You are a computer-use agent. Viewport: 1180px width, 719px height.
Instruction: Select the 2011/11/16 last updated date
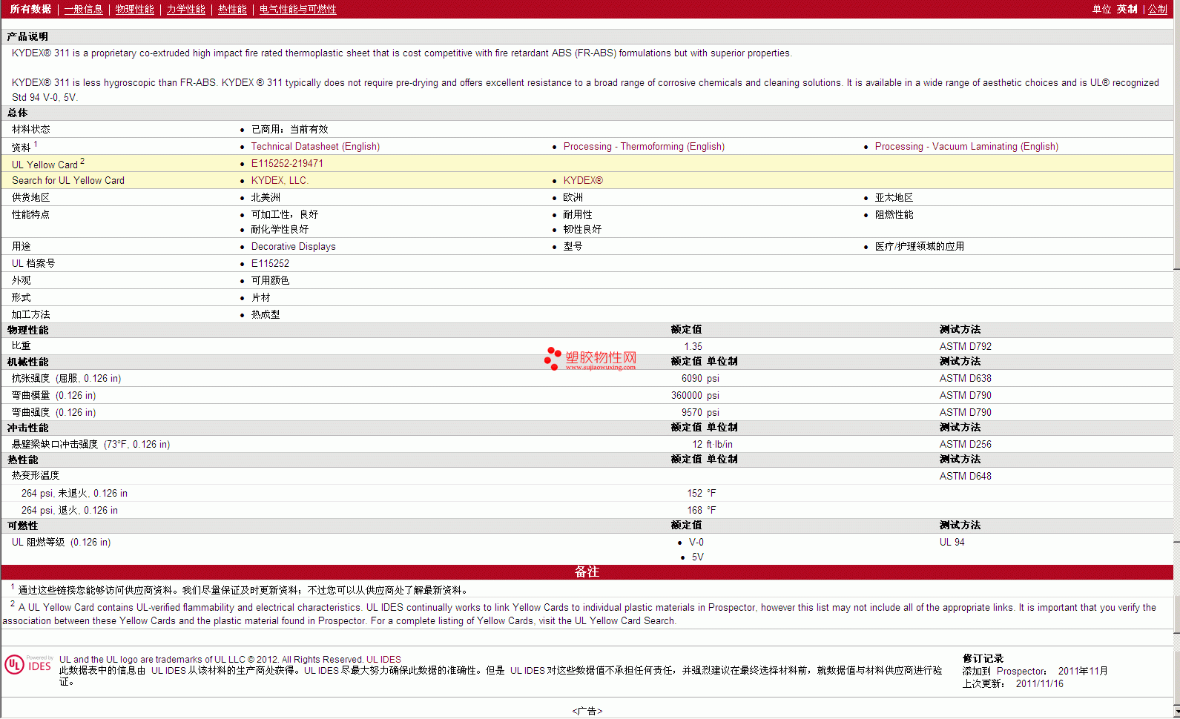[1039, 684]
